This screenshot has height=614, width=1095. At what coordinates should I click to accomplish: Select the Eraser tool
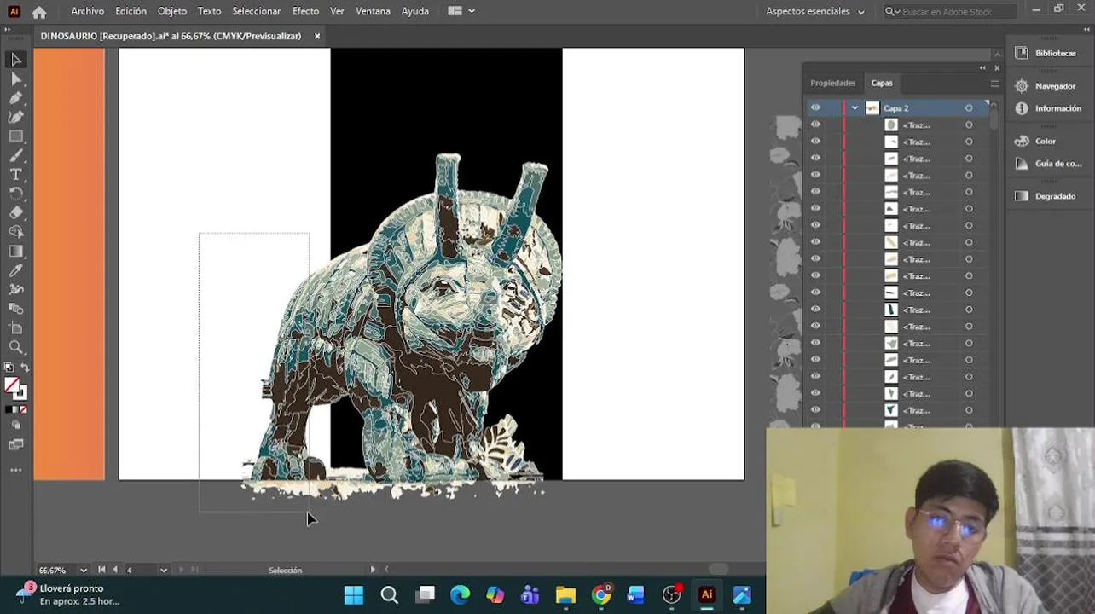[15, 213]
